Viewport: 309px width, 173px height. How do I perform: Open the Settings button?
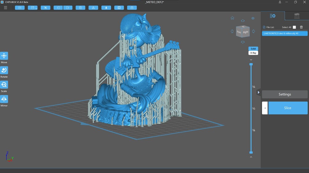285,94
